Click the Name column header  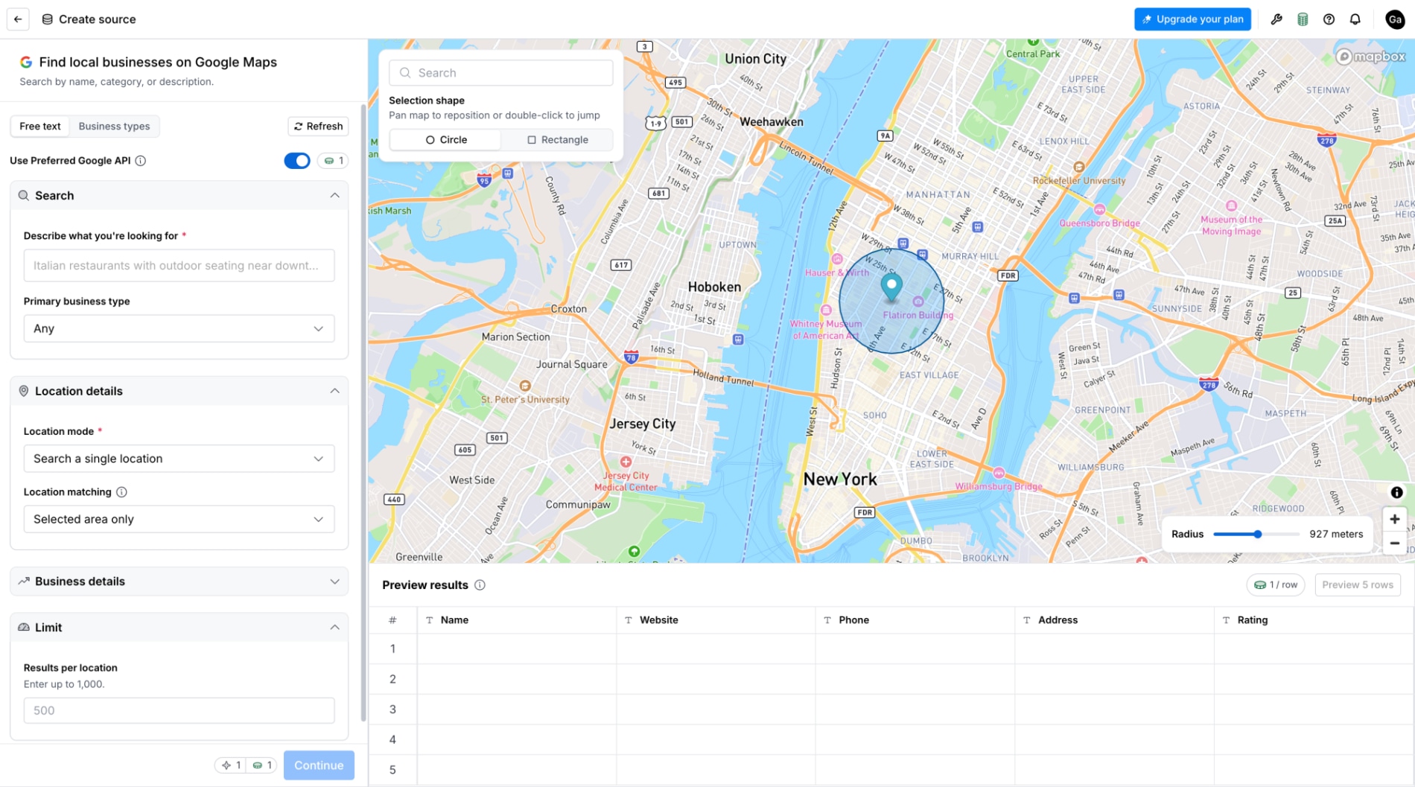[x=517, y=620]
